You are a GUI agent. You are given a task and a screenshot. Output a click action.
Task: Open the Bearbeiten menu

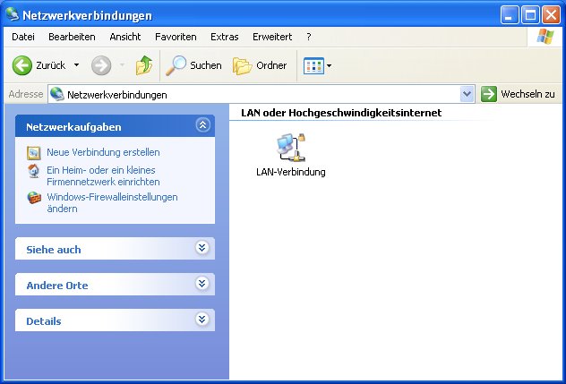point(72,37)
